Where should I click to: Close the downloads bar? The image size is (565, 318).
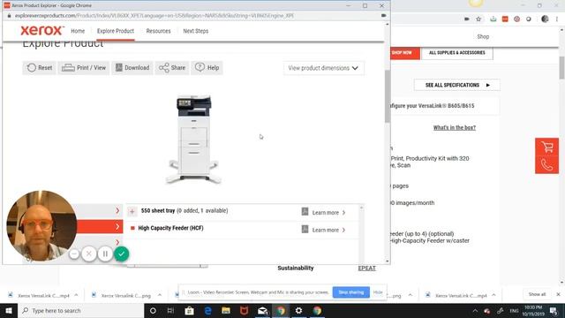click(x=558, y=294)
